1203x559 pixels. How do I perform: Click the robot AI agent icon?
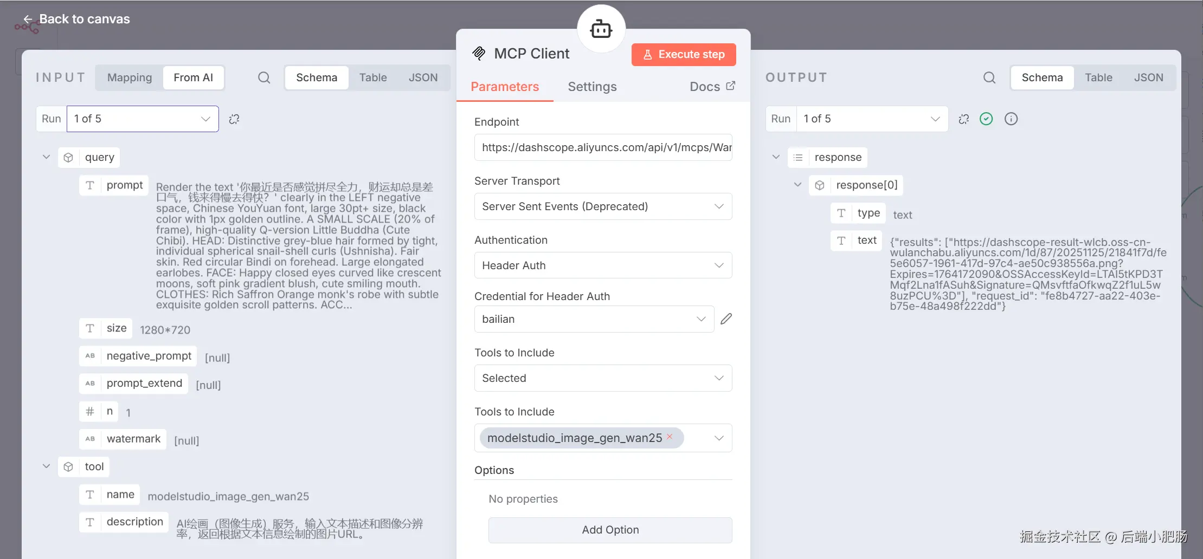[601, 29]
